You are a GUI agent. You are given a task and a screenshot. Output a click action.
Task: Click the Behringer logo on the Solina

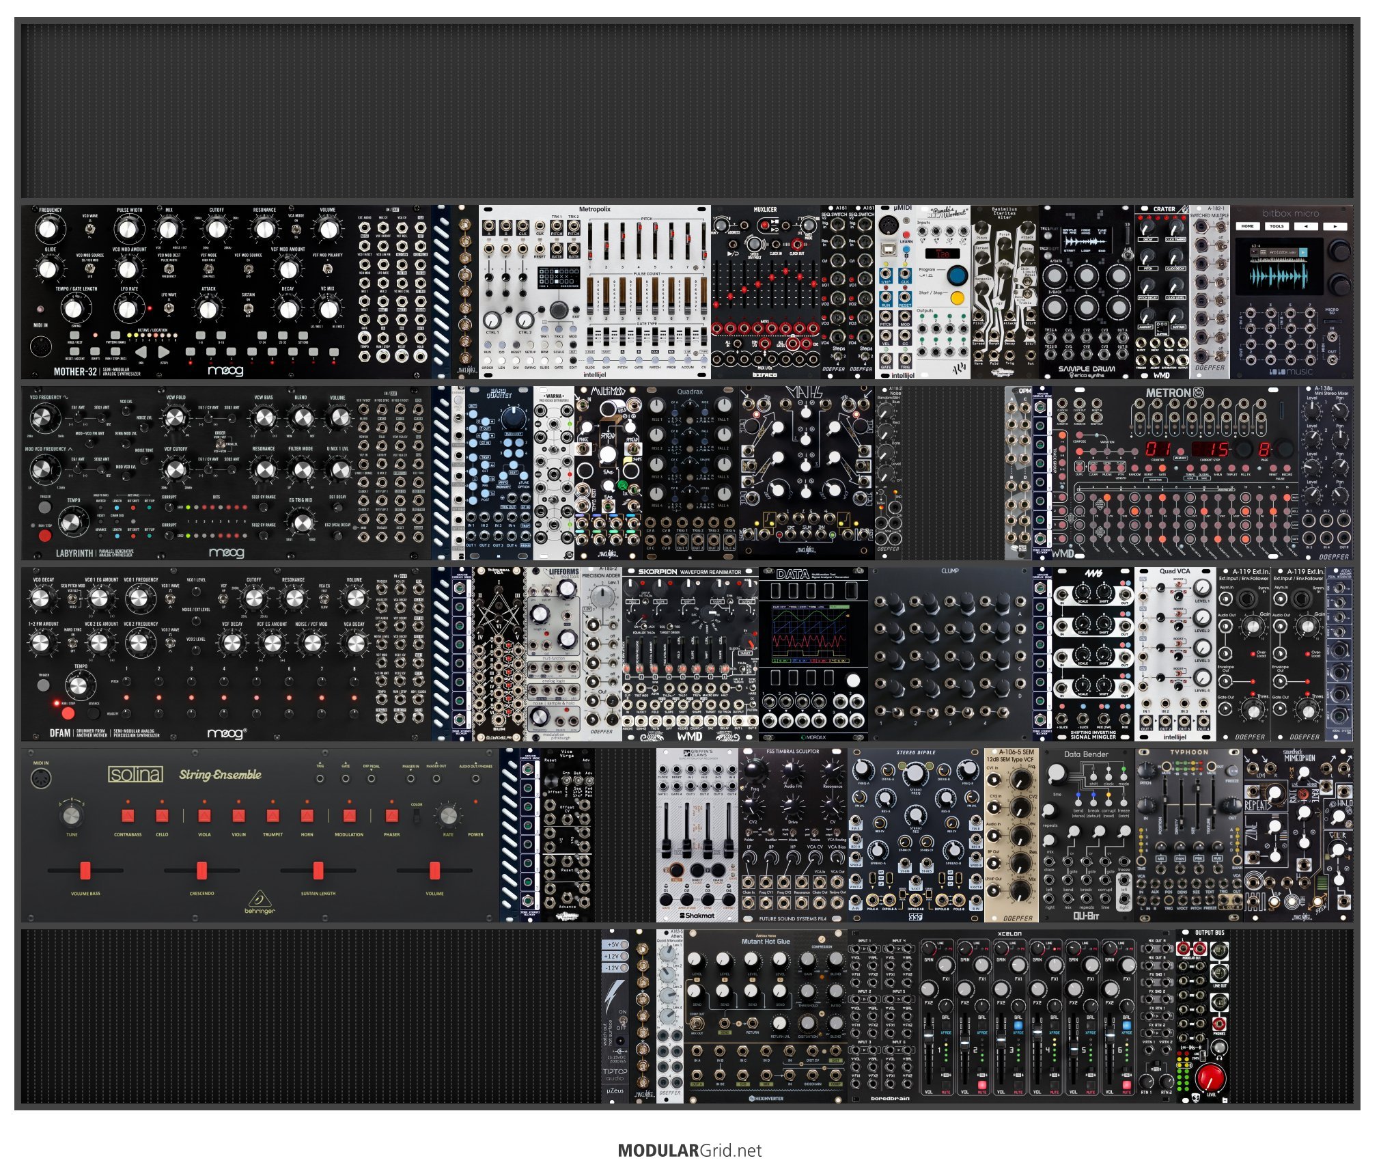point(259,902)
